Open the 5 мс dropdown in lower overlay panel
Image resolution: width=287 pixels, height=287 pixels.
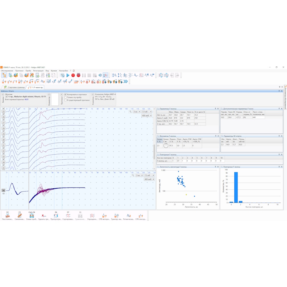pos(139,175)
